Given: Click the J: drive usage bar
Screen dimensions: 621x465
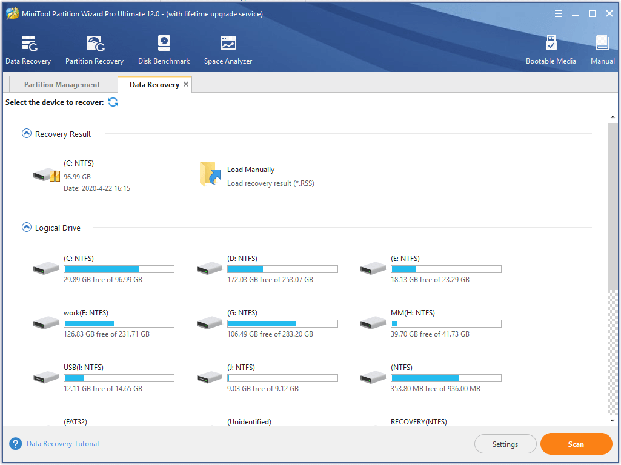Looking at the screenshot, I should tap(282, 378).
